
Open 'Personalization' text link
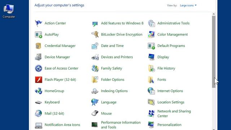[x=169, y=125]
